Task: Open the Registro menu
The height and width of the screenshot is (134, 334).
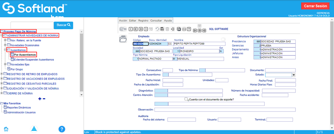Action: [143, 21]
